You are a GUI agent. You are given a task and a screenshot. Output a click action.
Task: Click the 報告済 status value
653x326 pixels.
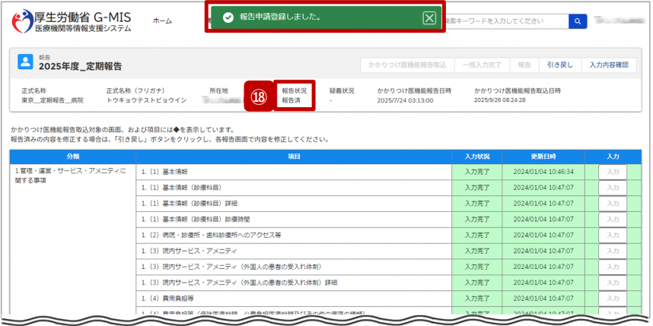(x=291, y=100)
